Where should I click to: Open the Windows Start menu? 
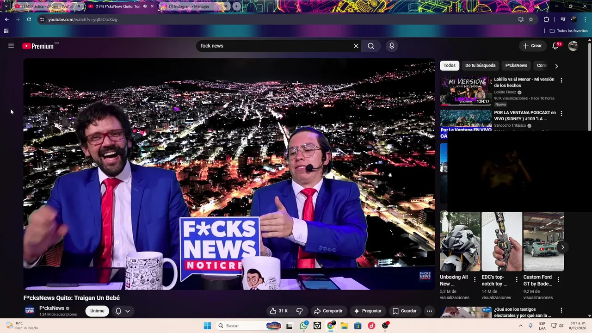[207, 326]
